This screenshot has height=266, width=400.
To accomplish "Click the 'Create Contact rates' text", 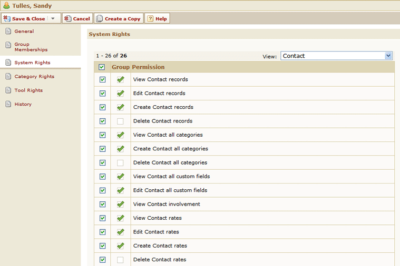I will pyautogui.click(x=160, y=245).
